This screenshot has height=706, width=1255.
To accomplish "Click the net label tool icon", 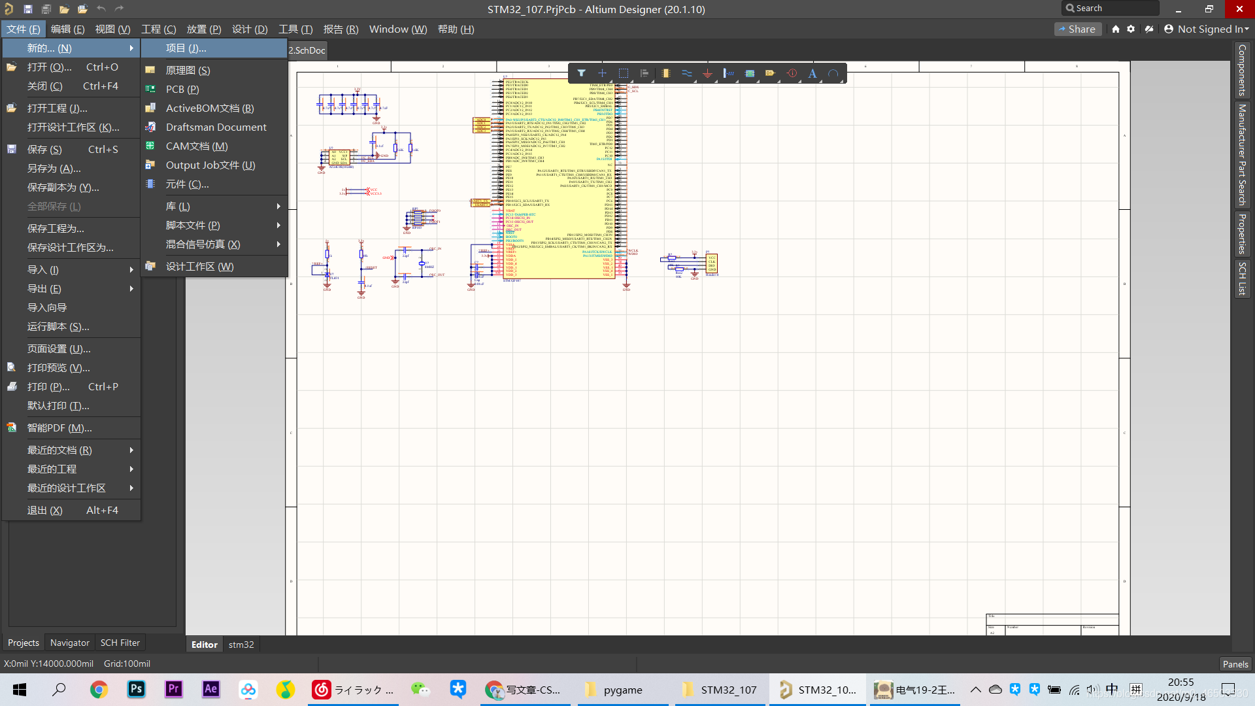I will coord(771,73).
